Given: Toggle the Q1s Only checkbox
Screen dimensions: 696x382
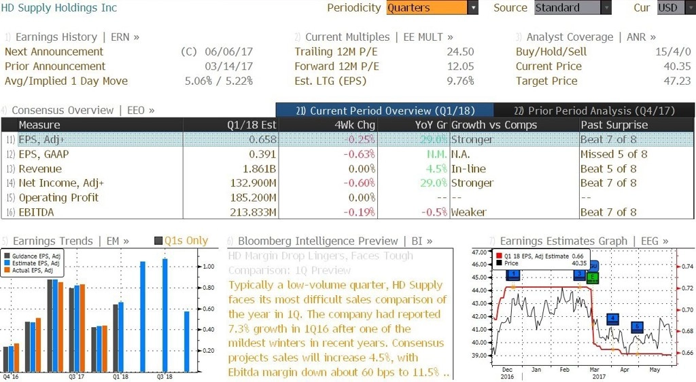Looking at the screenshot, I should (158, 241).
